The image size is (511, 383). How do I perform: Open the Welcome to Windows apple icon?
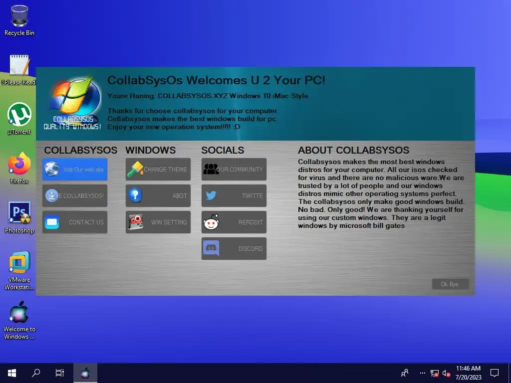click(19, 320)
